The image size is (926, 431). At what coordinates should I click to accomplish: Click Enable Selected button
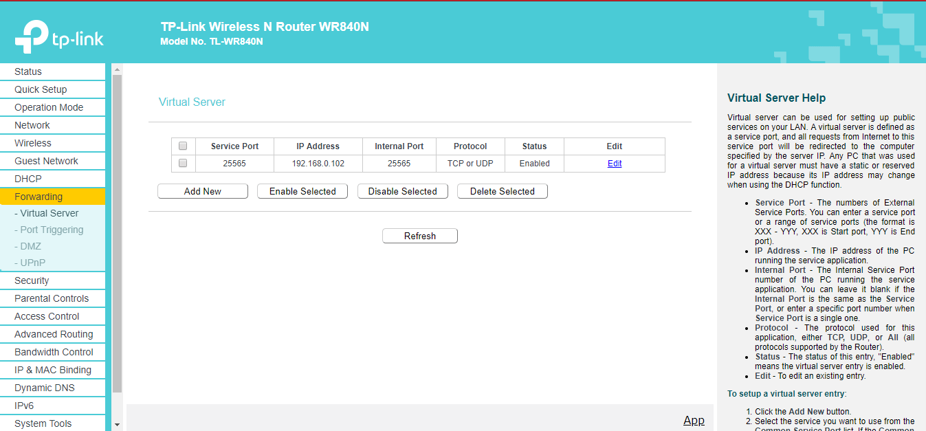point(302,191)
